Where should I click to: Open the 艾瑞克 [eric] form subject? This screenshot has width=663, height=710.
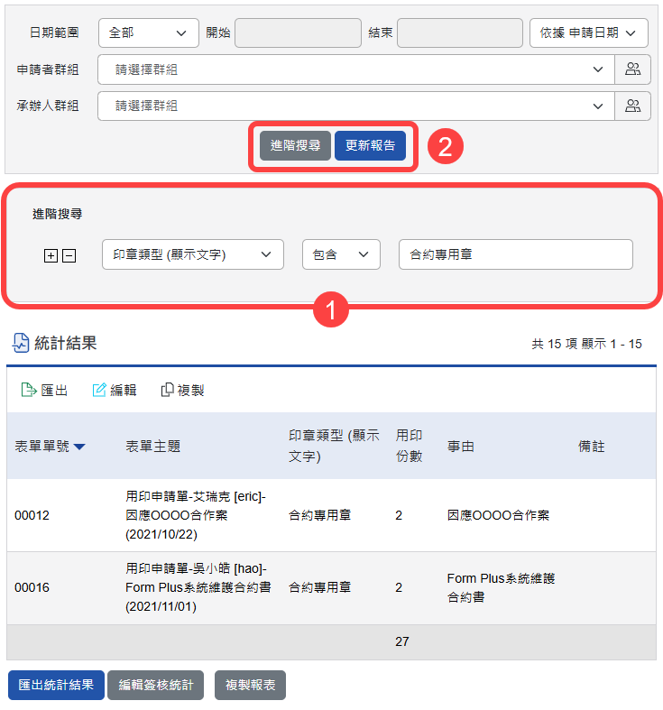pyautogui.click(x=196, y=515)
